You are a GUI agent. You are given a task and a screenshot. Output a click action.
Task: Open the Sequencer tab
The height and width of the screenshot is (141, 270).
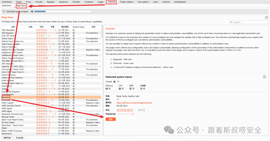[63, 2]
